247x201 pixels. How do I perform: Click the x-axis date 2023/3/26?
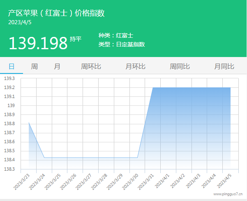click(68, 182)
